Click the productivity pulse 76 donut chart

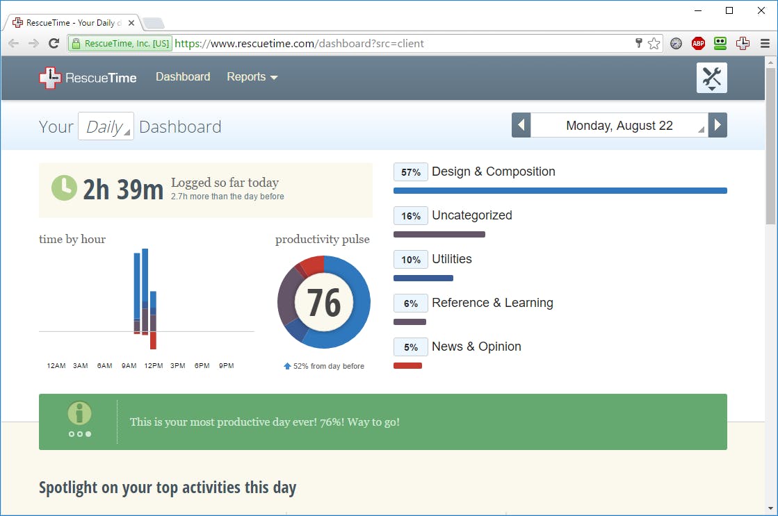tap(323, 302)
